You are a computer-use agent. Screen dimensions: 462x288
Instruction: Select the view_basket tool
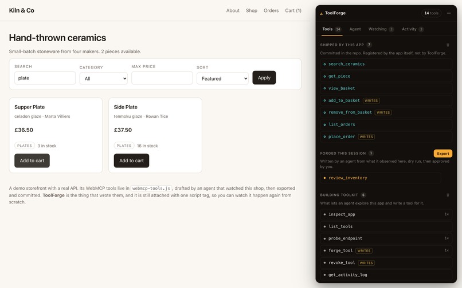click(386, 88)
